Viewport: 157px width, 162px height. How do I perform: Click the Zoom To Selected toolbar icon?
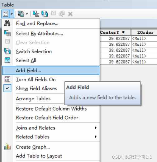(x=62, y=14)
